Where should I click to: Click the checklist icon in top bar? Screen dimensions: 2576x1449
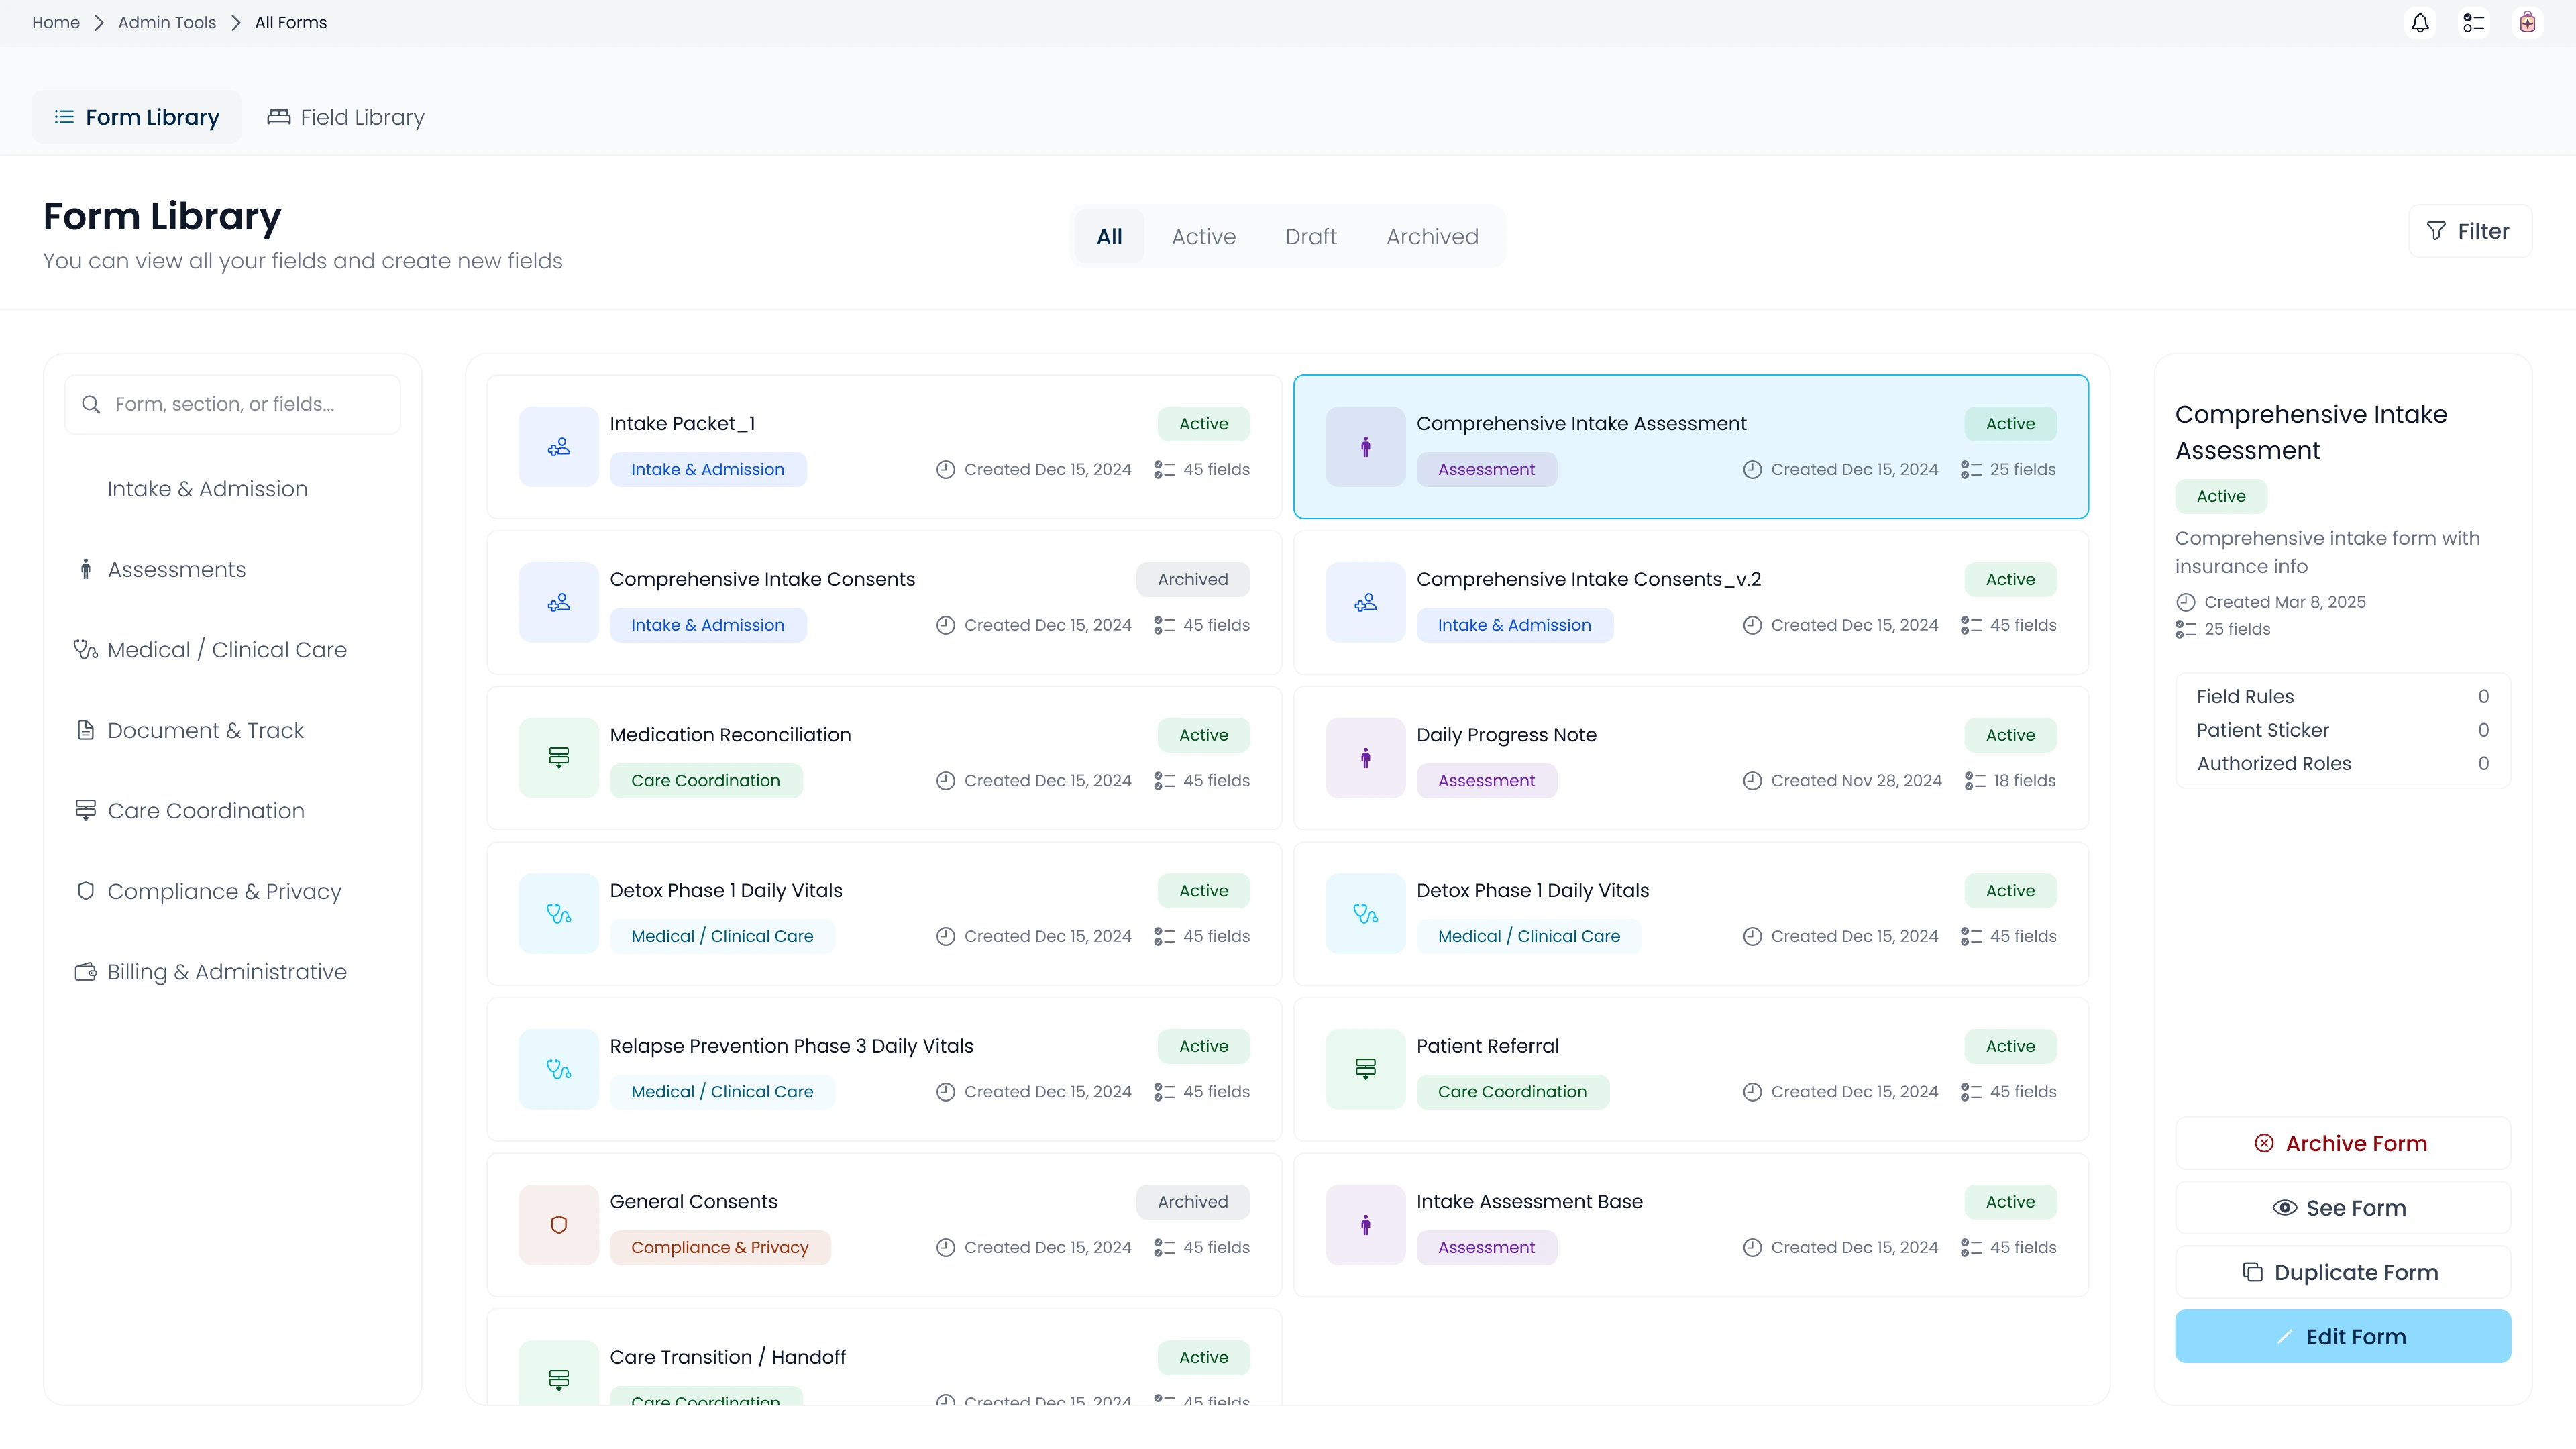click(x=2473, y=23)
